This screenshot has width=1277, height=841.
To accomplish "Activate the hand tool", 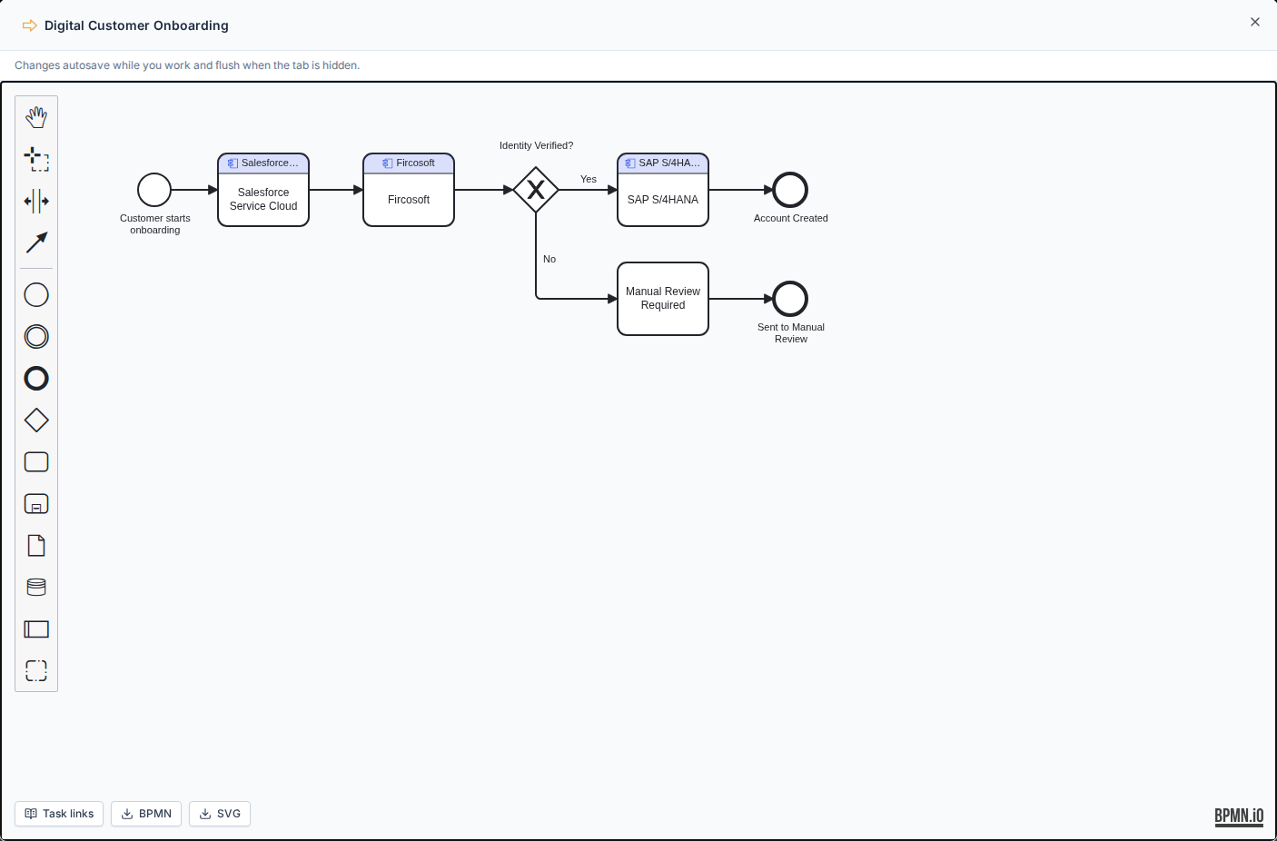I will click(36, 117).
